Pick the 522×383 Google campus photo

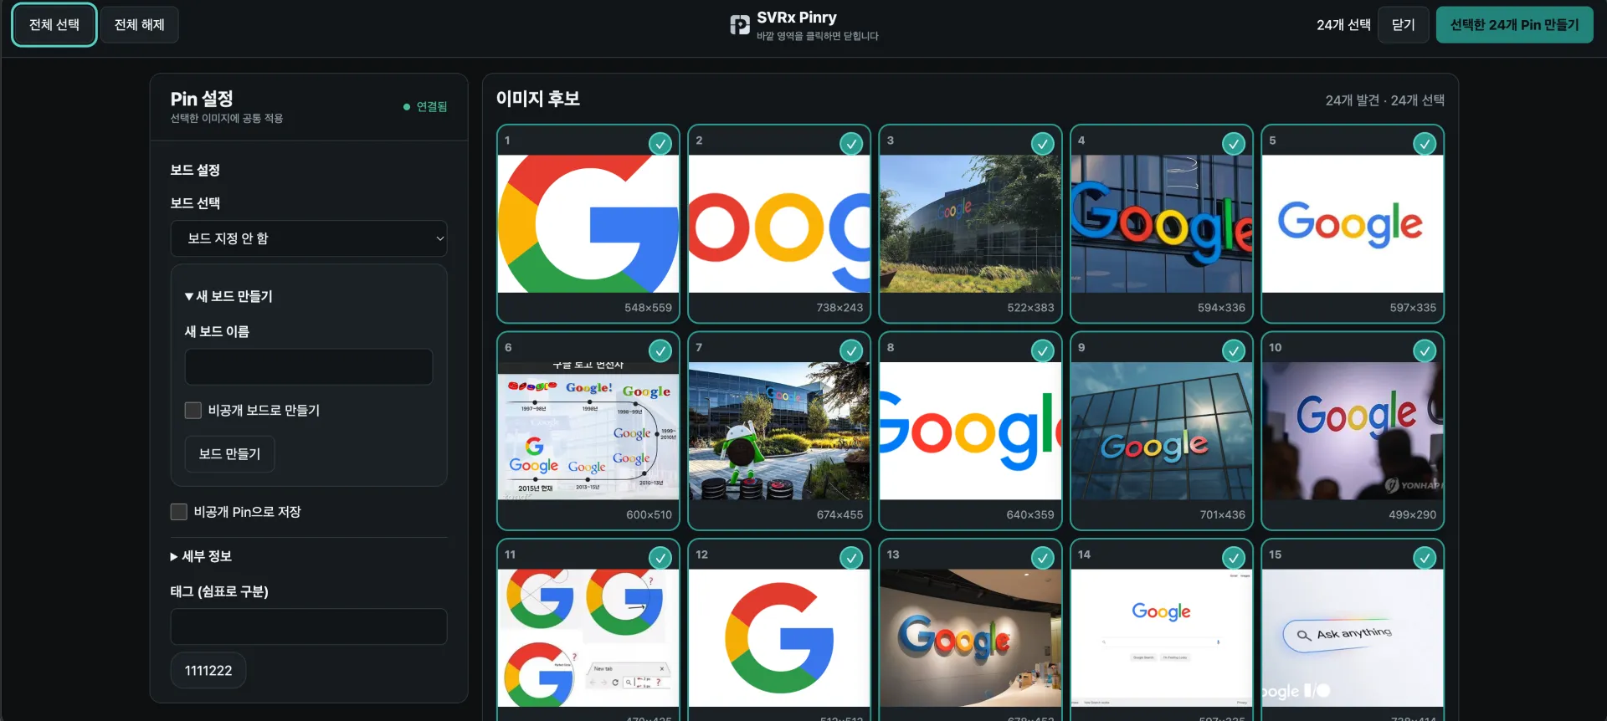click(970, 223)
